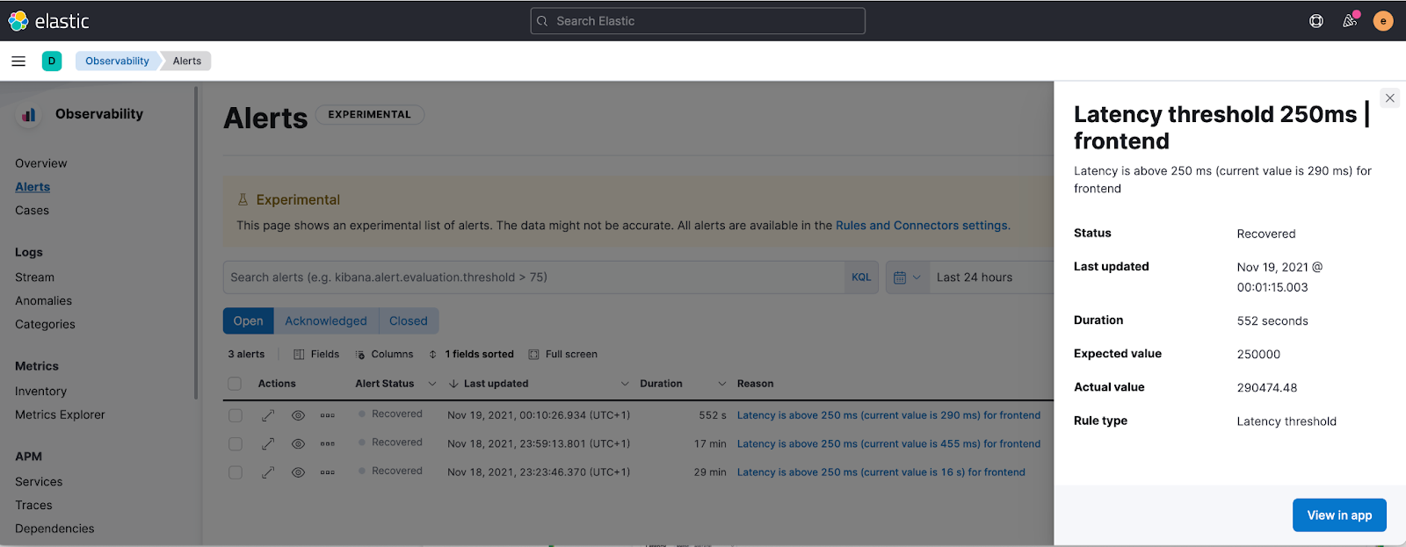Screen dimensions: 1406x547
Task: Close the alert details flyout
Action: click(1389, 98)
